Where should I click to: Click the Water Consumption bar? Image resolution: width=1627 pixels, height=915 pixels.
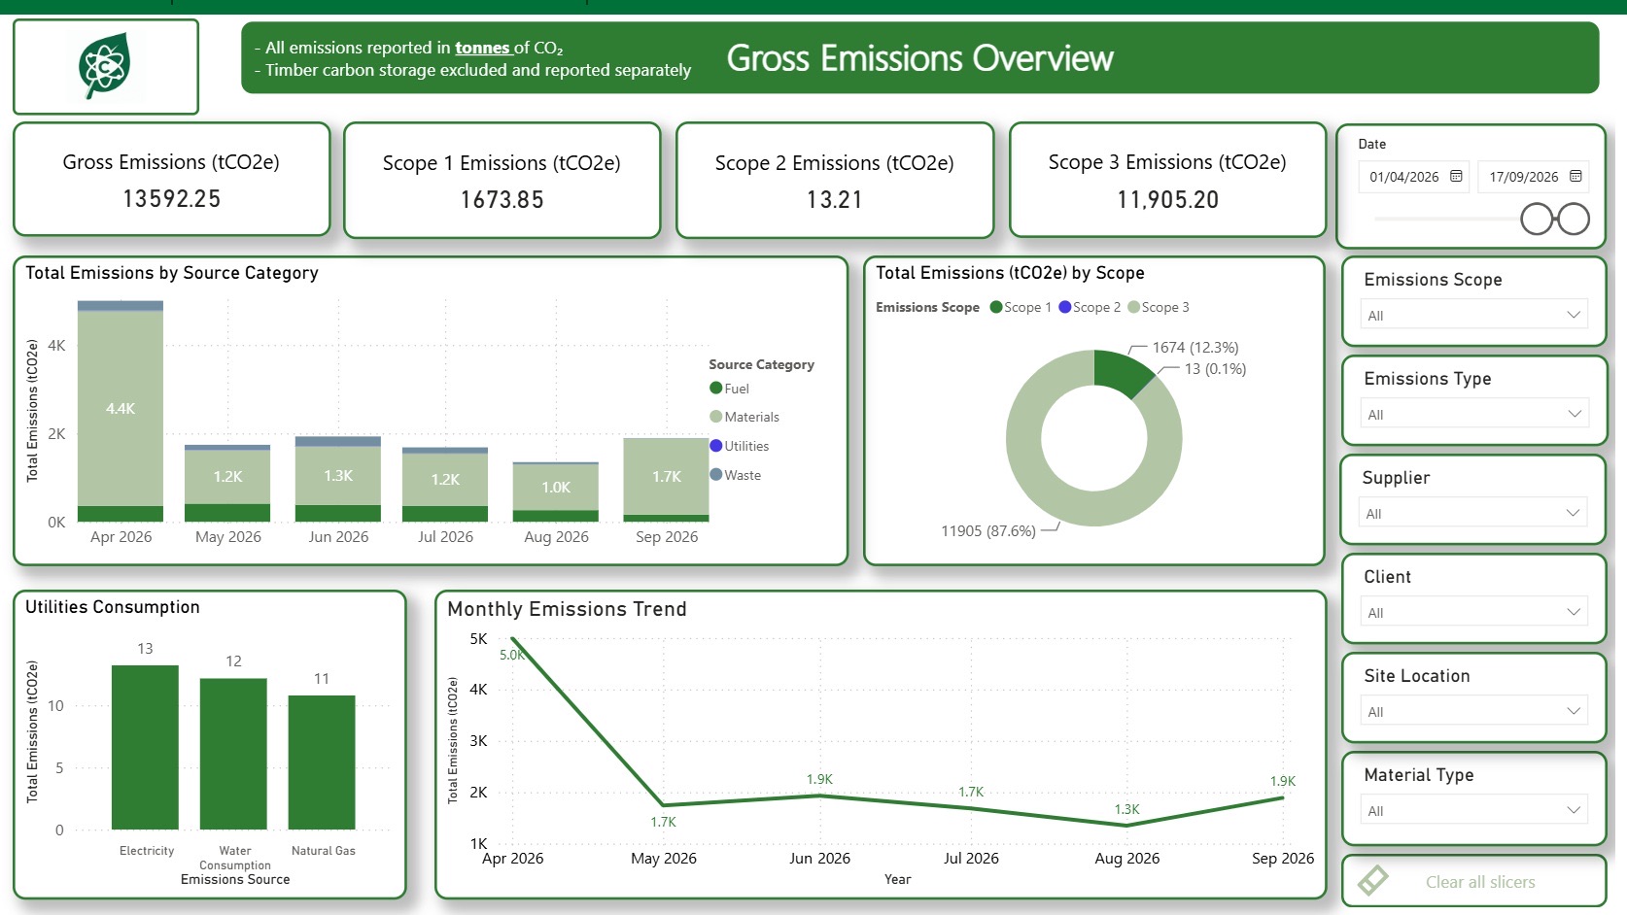(233, 754)
